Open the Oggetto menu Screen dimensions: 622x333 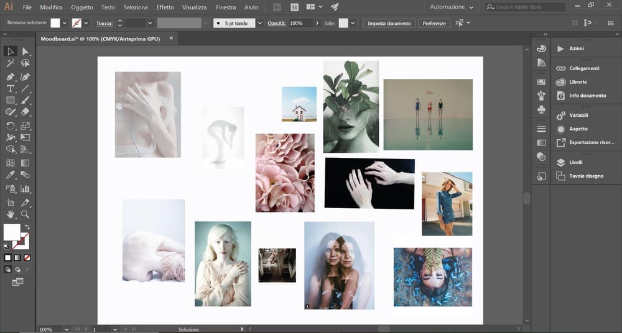click(x=82, y=7)
